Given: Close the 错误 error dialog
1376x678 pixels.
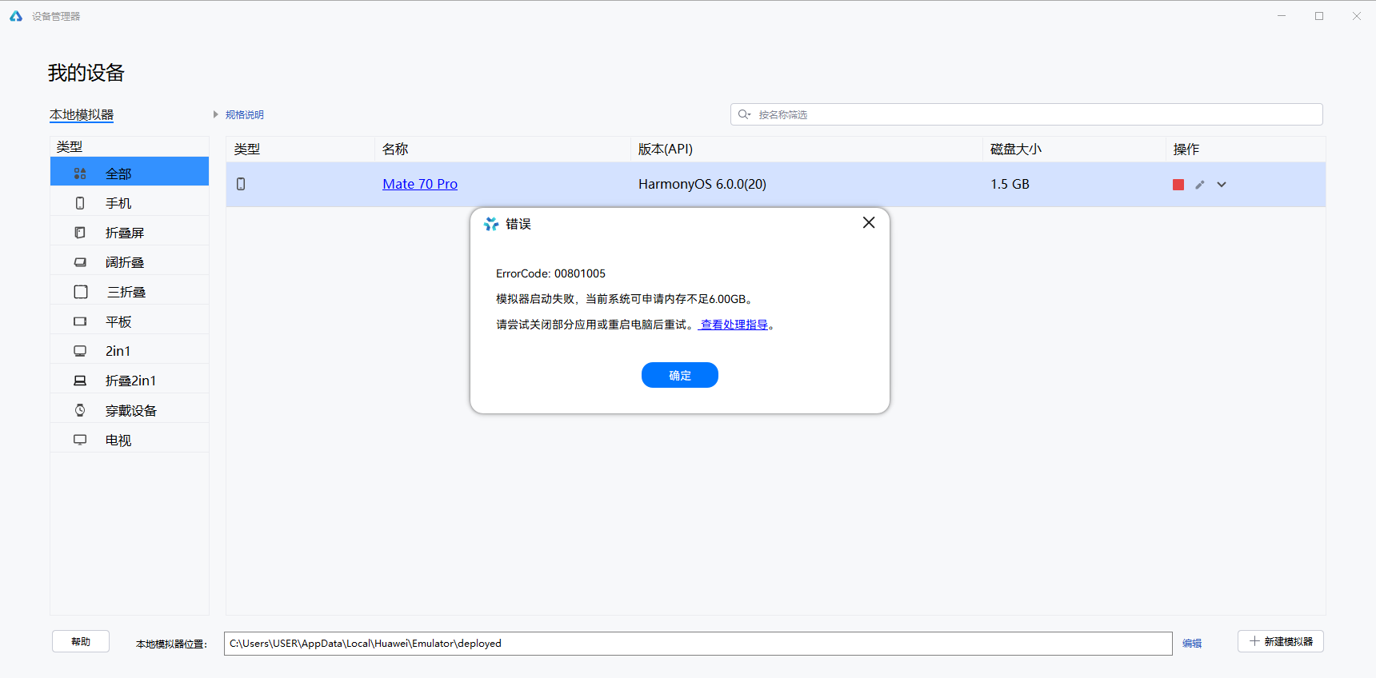Looking at the screenshot, I should tap(869, 223).
